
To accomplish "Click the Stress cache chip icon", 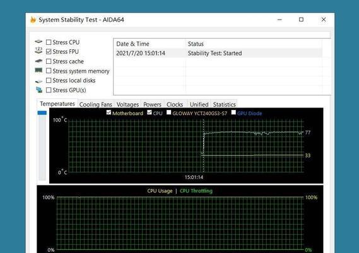I will click(38, 61).
